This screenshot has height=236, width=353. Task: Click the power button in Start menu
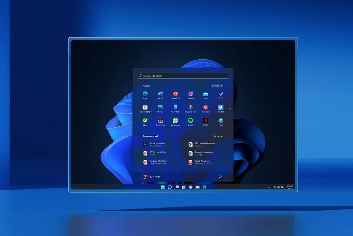click(220, 177)
